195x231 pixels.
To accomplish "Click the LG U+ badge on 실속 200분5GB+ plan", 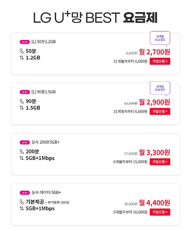I will point(25,142).
